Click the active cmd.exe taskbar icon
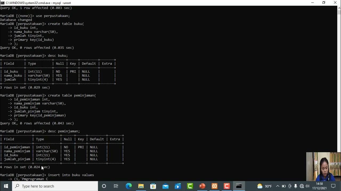341x191 pixels. point(239,186)
